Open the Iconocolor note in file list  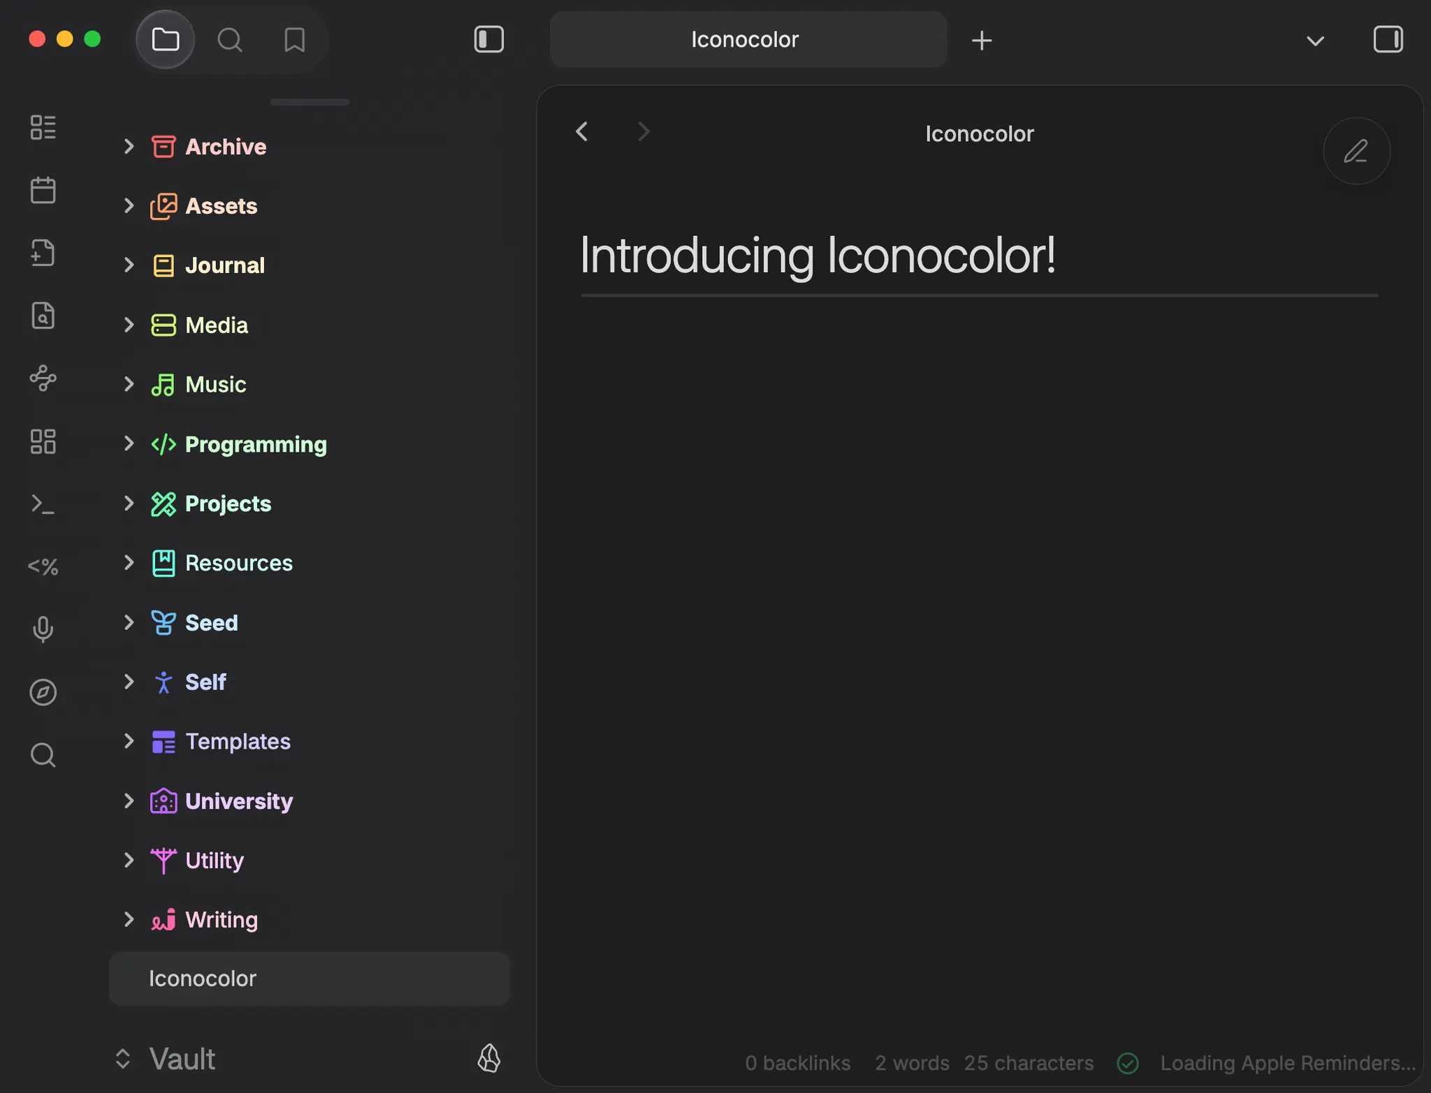[x=310, y=978]
